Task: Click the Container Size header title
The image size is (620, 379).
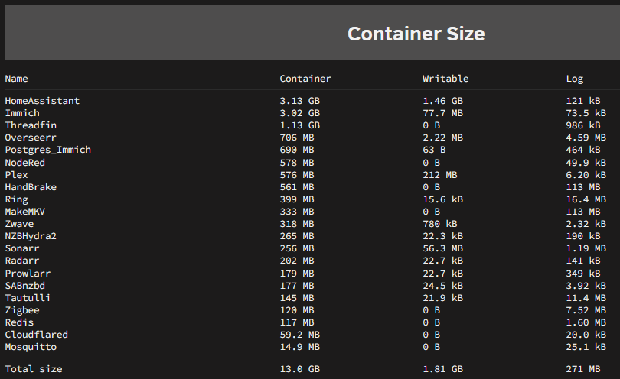Action: [x=416, y=34]
